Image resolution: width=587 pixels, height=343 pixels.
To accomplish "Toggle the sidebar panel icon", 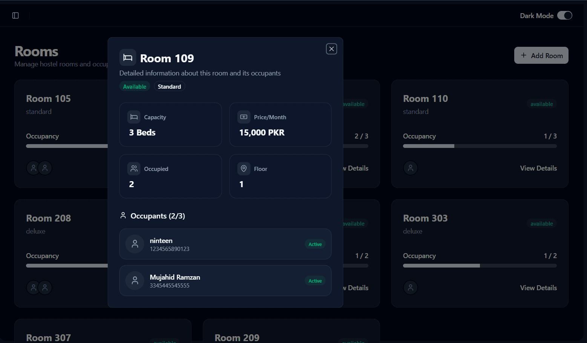I will coord(15,15).
